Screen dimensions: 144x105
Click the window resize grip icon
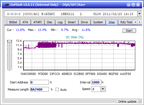140,101
